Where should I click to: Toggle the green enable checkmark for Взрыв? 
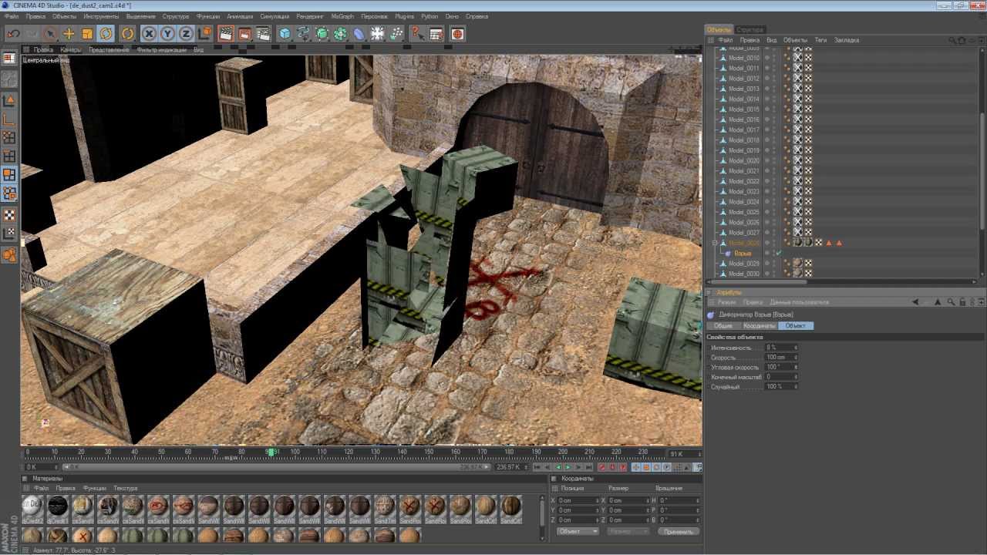[779, 253]
